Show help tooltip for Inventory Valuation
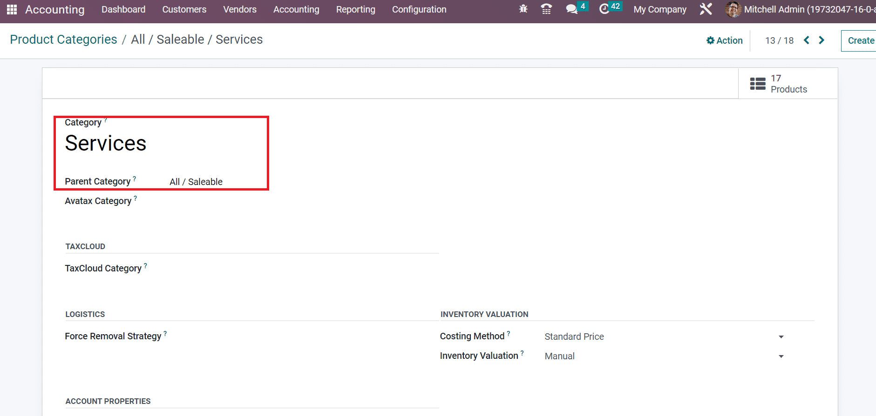This screenshot has height=416, width=876. [x=522, y=353]
